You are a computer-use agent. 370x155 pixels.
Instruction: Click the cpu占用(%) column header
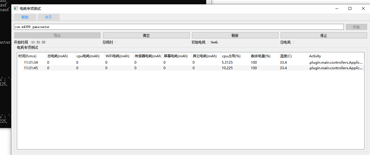click(235, 56)
